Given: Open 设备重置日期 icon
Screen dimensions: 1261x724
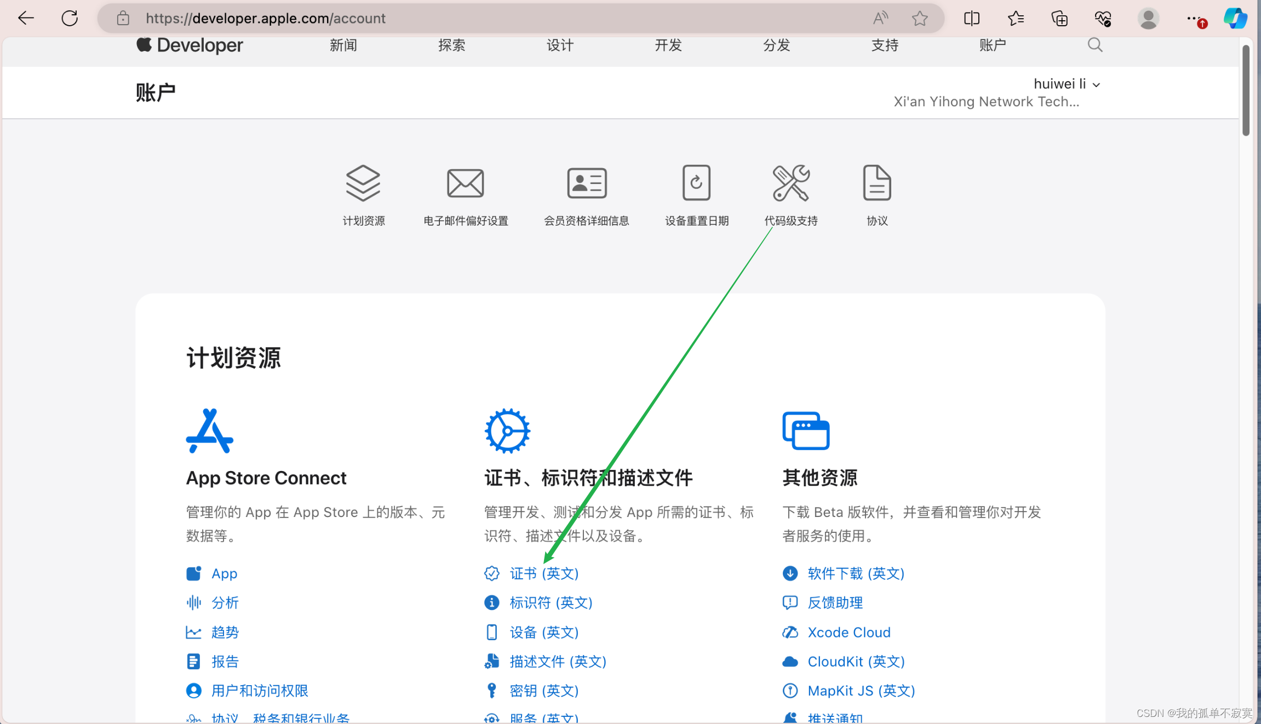Looking at the screenshot, I should tap(696, 183).
